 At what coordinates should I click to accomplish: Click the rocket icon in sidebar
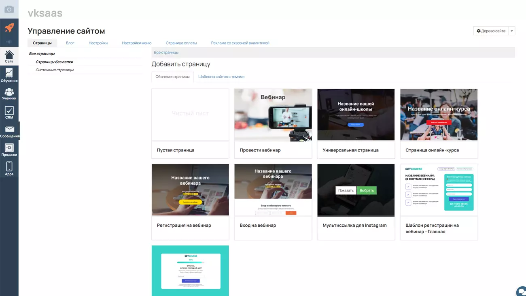[x=9, y=28]
